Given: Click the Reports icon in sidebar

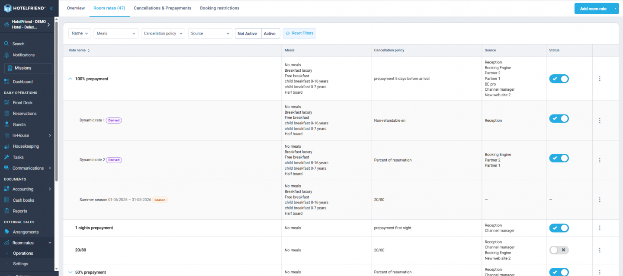Looking at the screenshot, I should 6,211.
